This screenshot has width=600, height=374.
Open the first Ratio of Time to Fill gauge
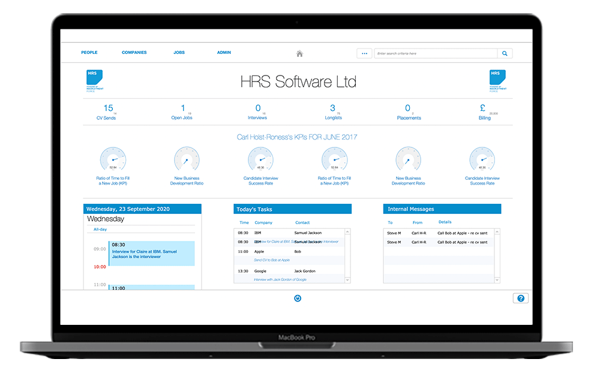click(x=113, y=160)
